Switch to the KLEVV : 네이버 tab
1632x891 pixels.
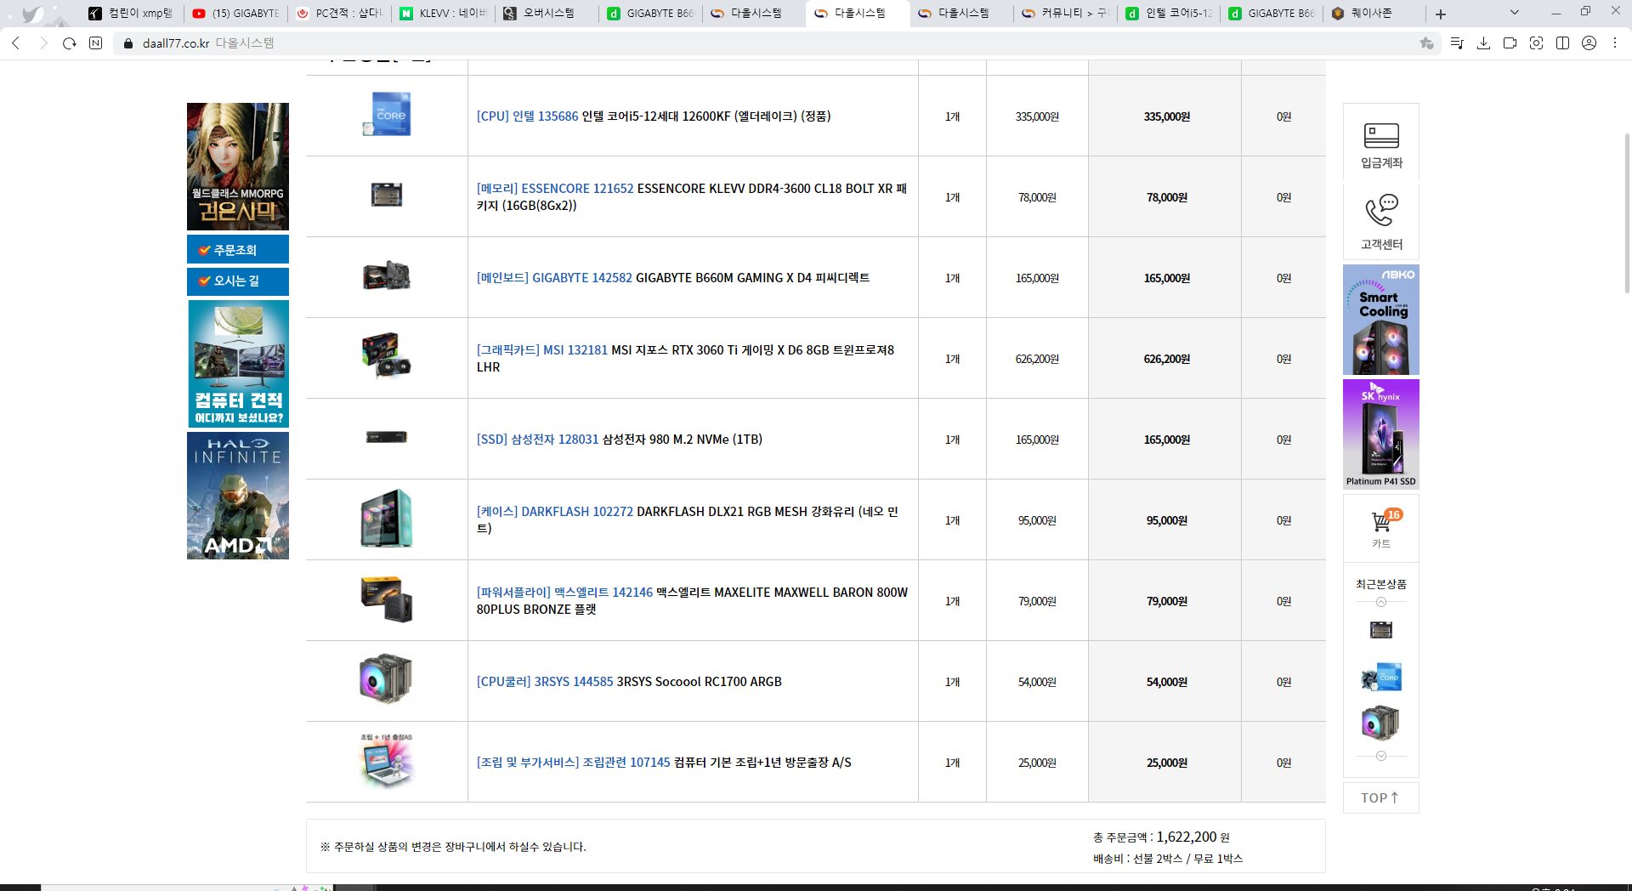(x=443, y=14)
